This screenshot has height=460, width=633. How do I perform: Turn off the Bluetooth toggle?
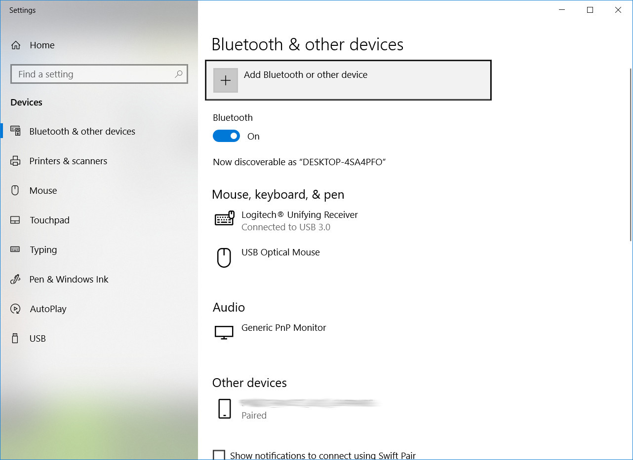point(226,136)
